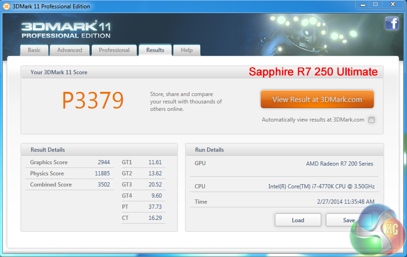Click the Physics Score label
This screenshot has width=407, height=257.
click(x=47, y=173)
